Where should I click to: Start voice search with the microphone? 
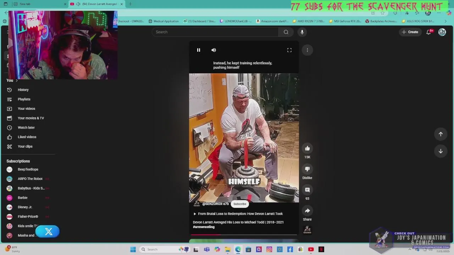coord(302,32)
